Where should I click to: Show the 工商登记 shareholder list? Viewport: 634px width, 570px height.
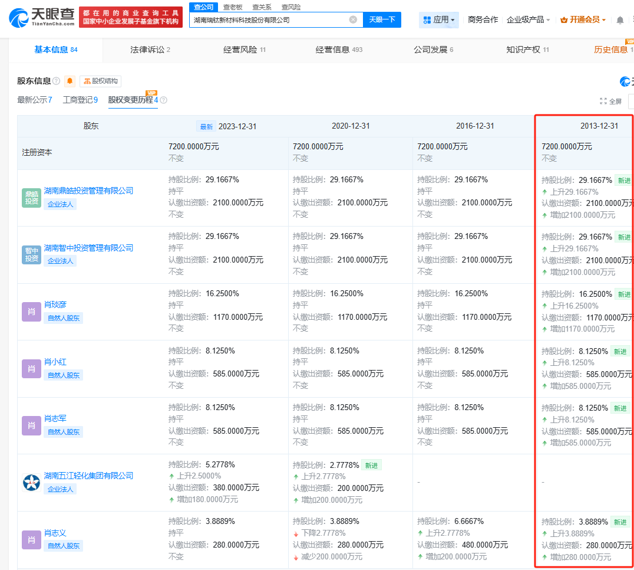point(80,100)
